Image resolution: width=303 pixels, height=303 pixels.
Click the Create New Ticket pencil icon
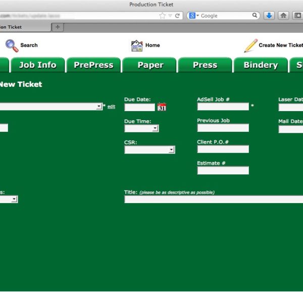(251, 45)
